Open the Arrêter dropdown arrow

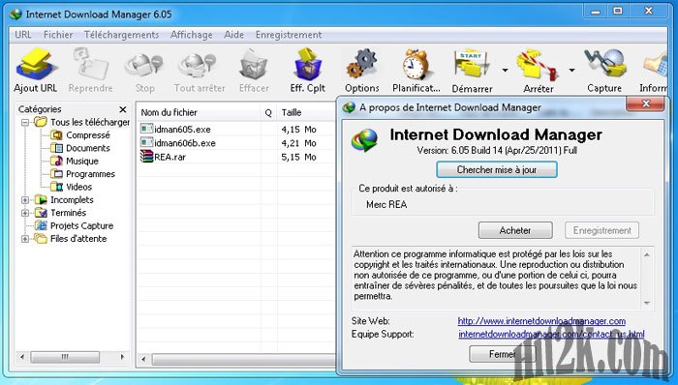tap(571, 70)
